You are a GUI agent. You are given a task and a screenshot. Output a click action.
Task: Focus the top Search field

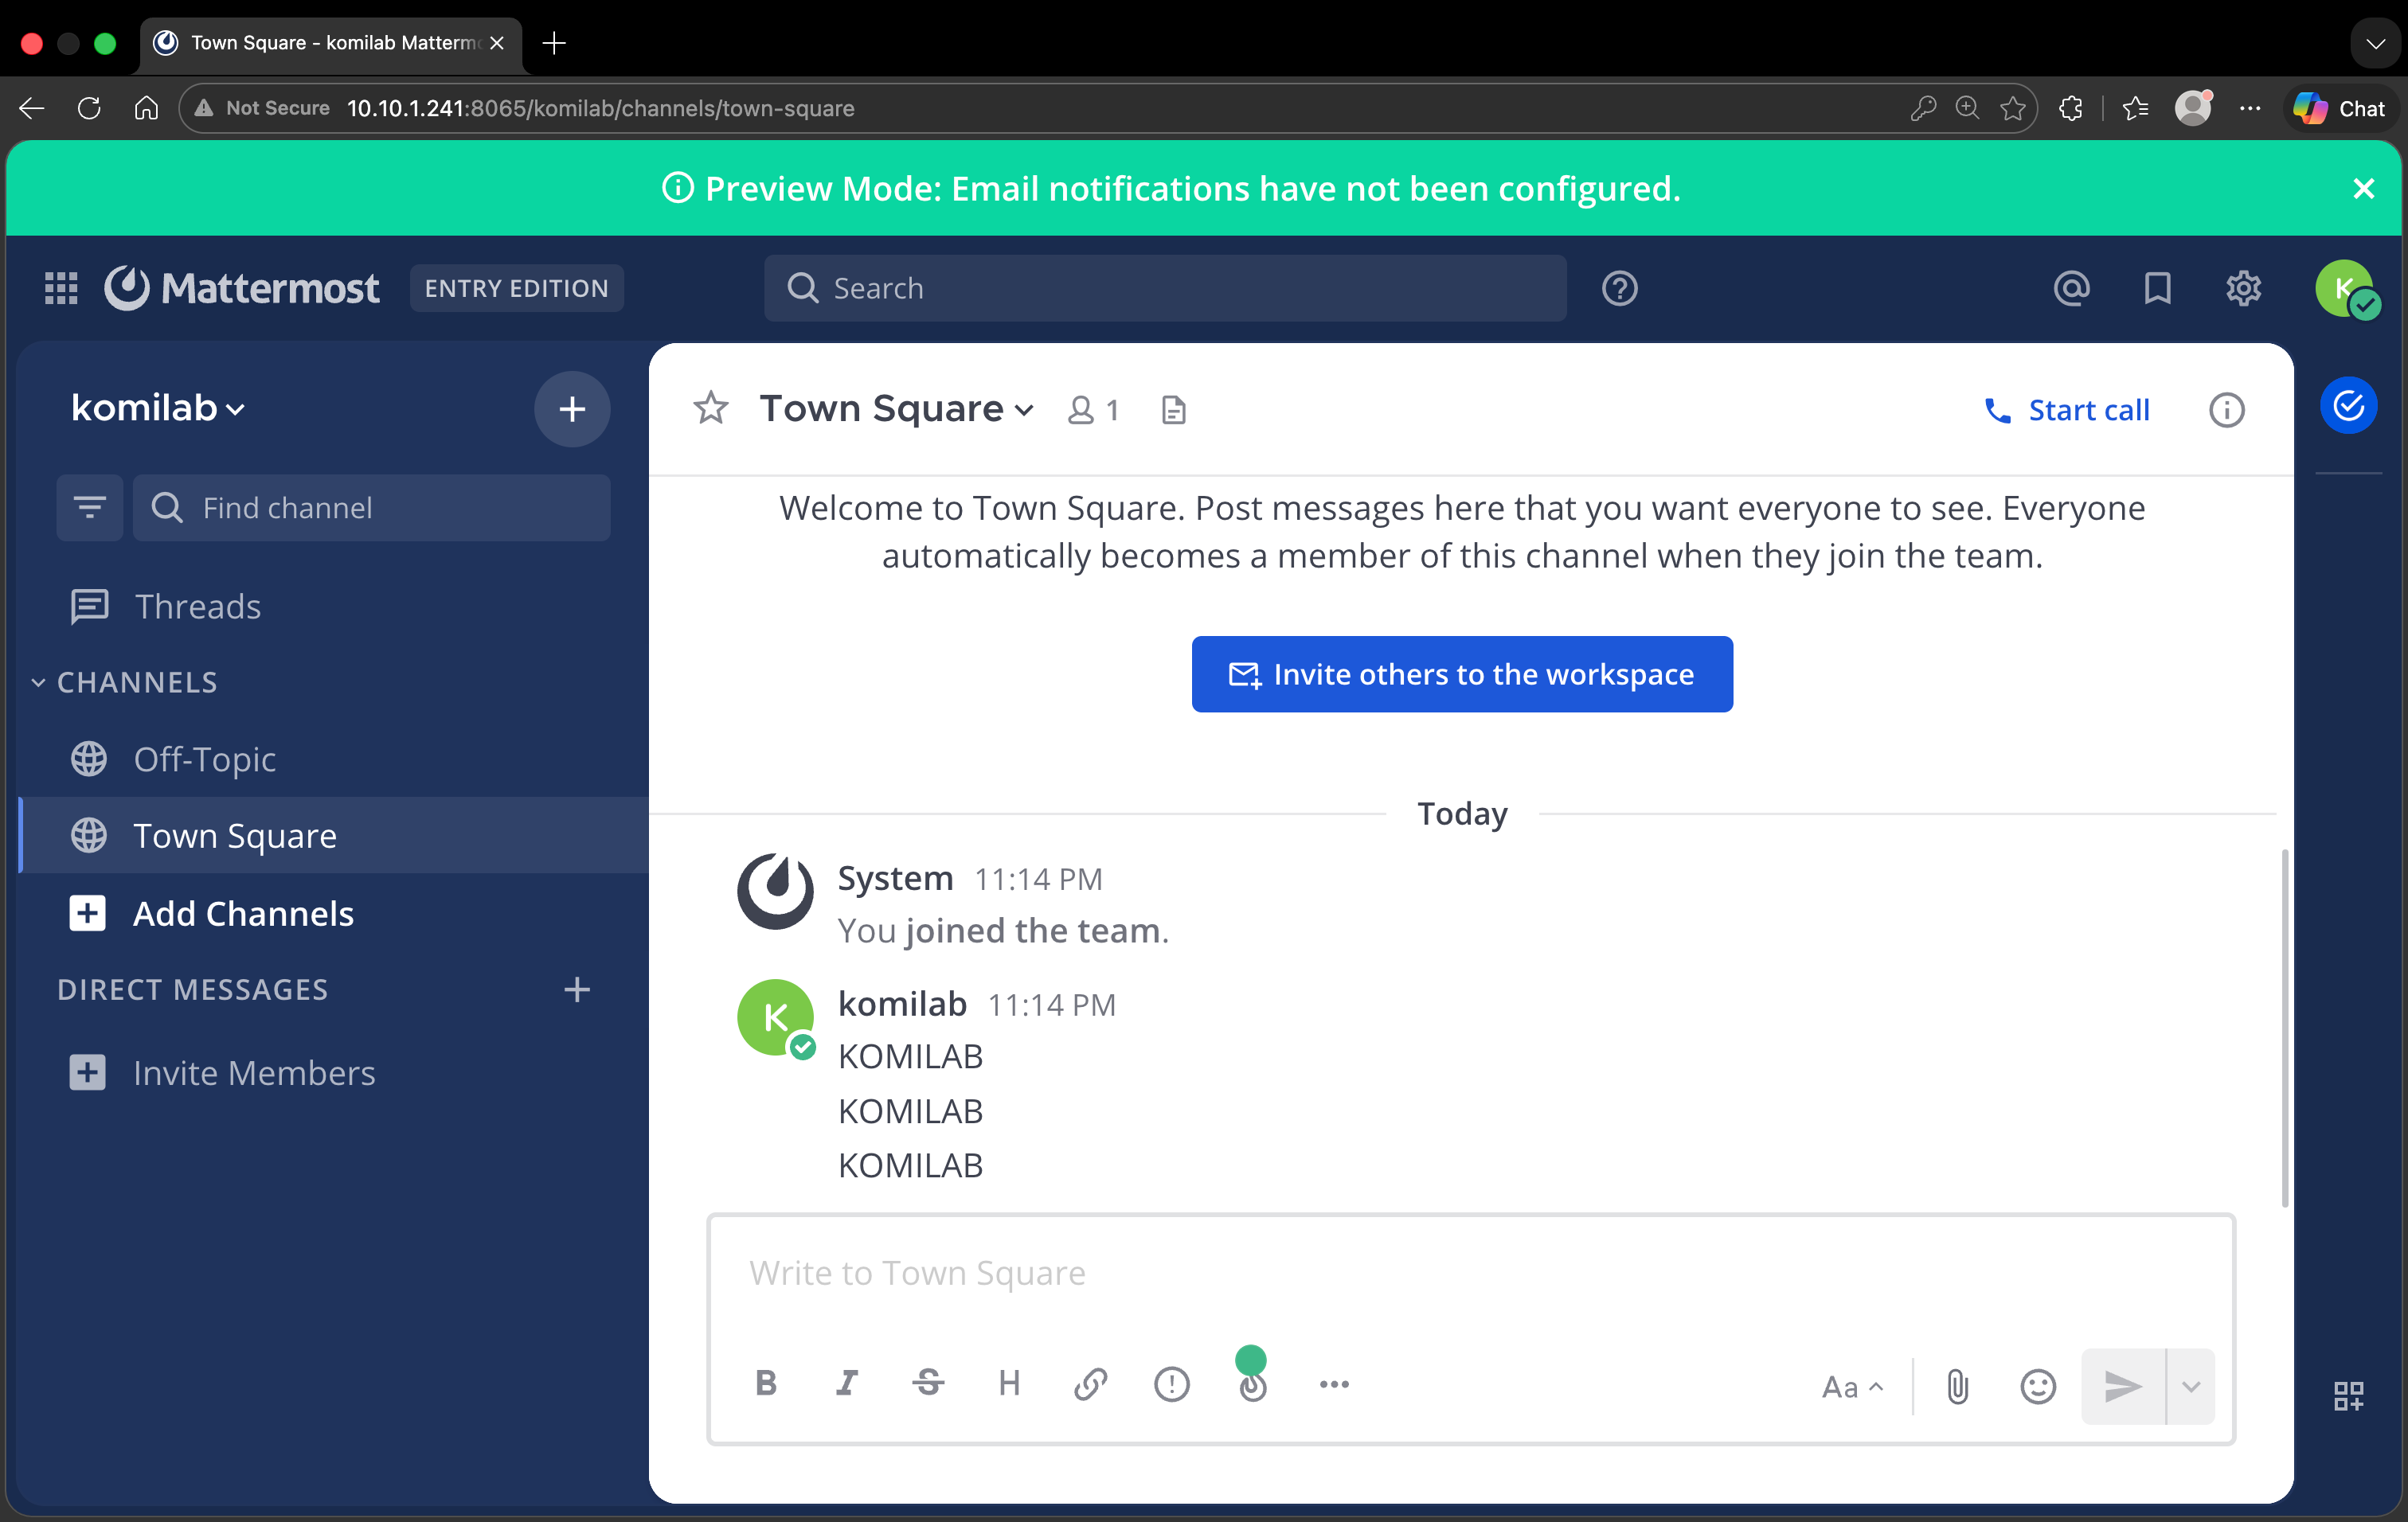tap(1165, 288)
